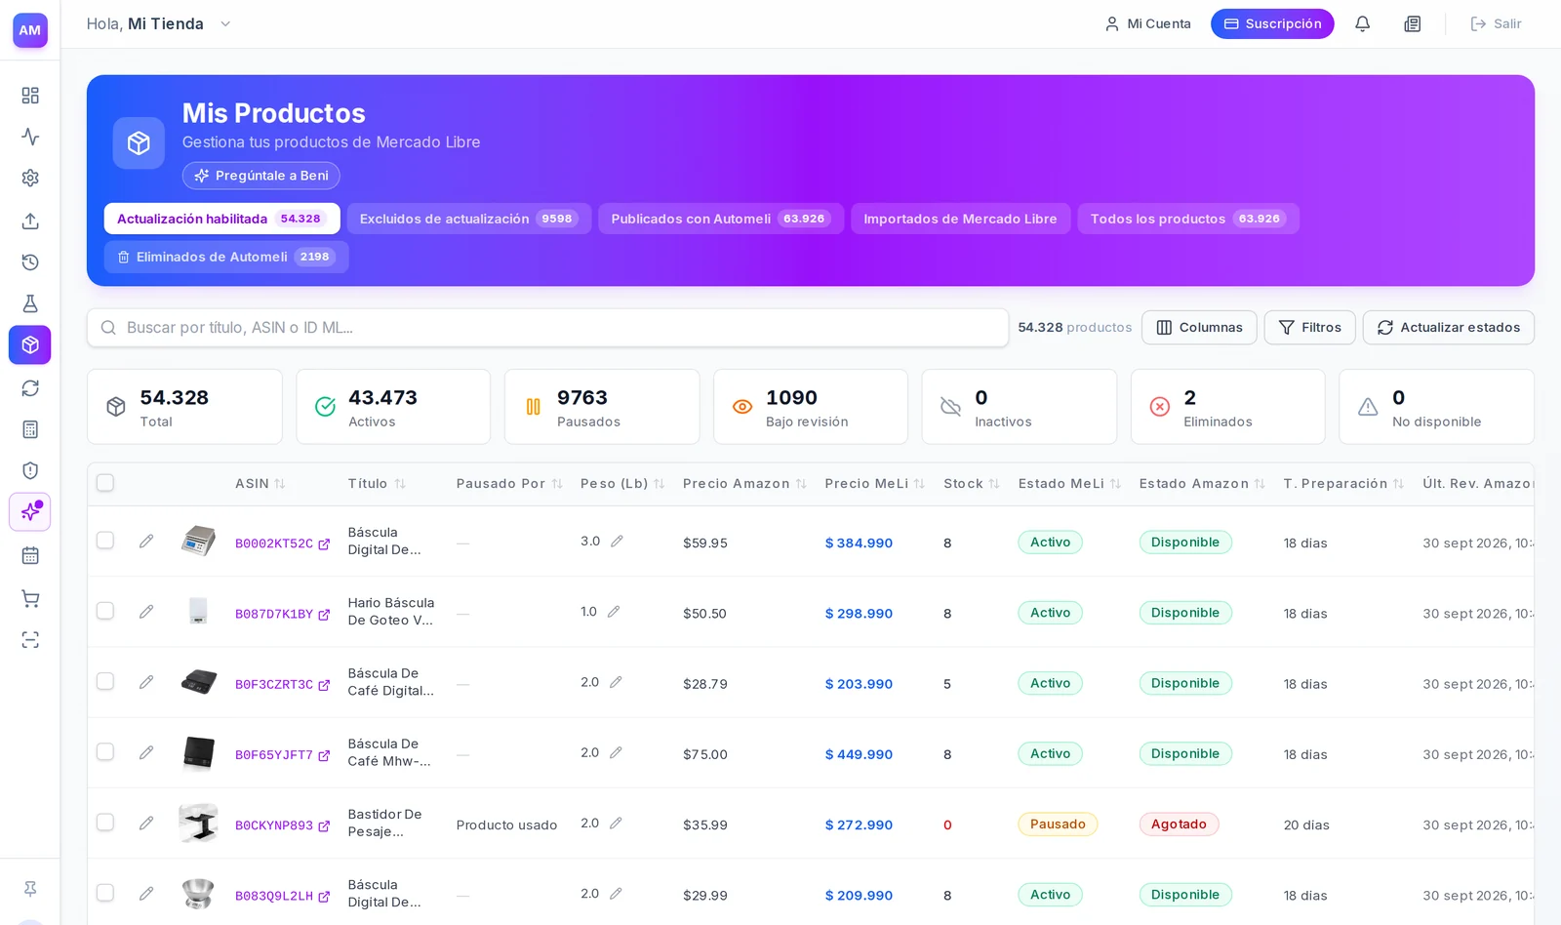Open the lab flask icon in sidebar
Image resolution: width=1561 pixels, height=925 pixels.
point(30,303)
